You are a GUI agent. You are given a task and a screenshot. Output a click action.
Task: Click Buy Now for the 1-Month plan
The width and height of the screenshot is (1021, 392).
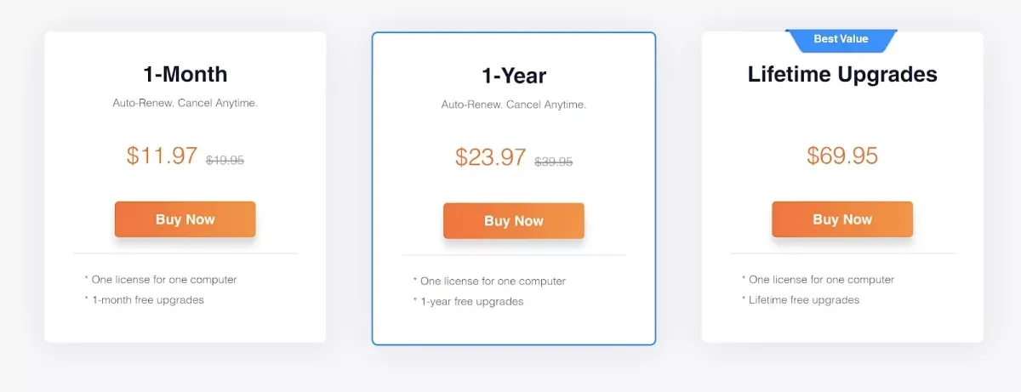click(185, 219)
